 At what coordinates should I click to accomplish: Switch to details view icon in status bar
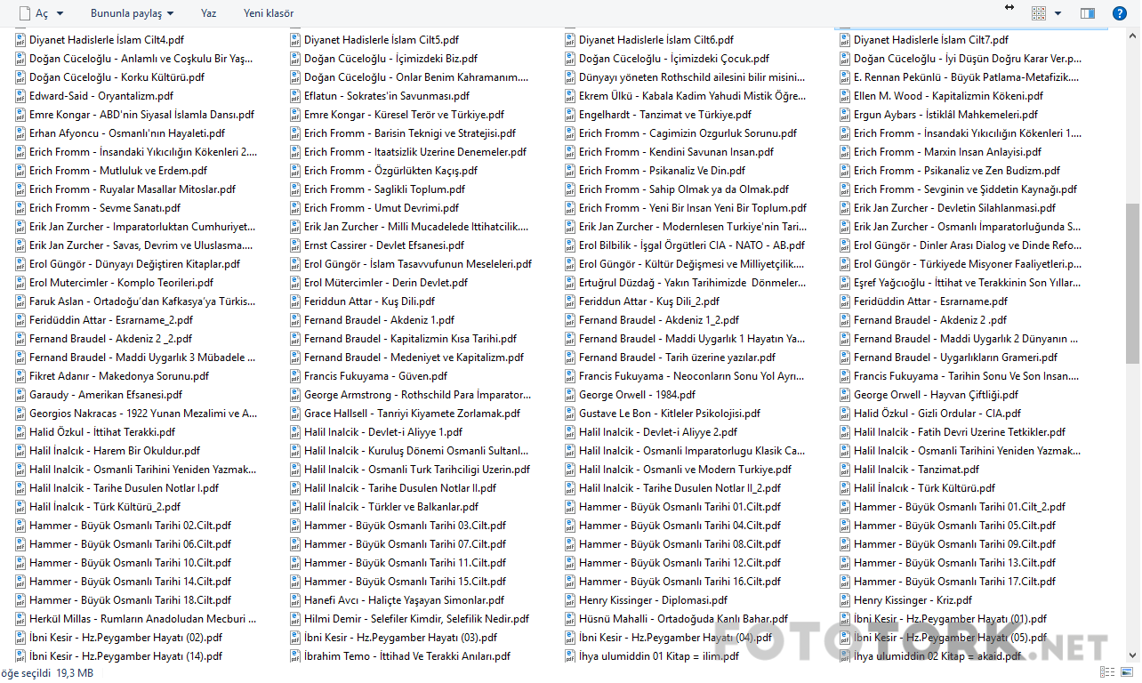1107,673
